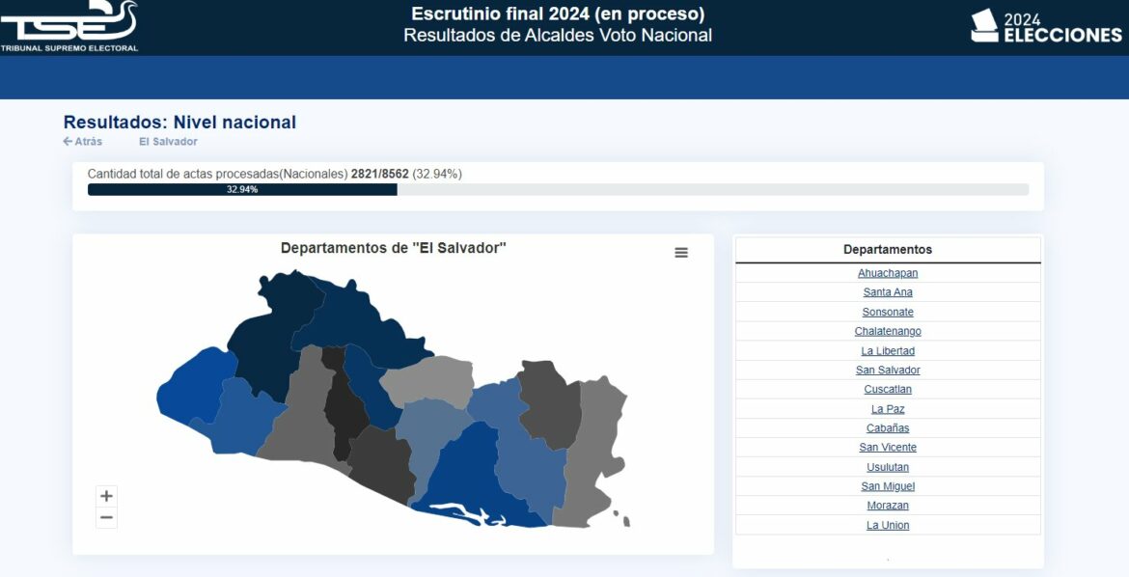Open the chart hamburger menu icon
1129x577 pixels.
(x=681, y=253)
